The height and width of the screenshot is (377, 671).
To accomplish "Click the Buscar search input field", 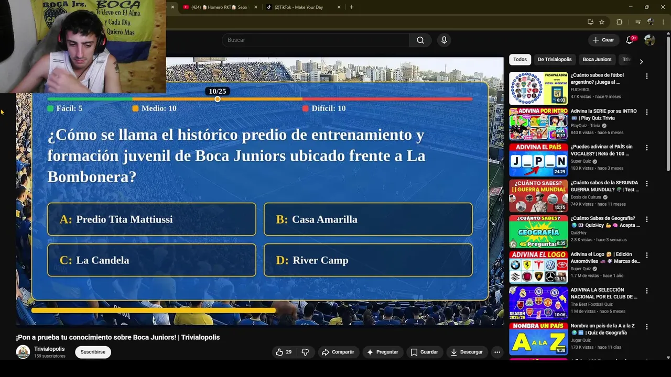I will (316, 40).
